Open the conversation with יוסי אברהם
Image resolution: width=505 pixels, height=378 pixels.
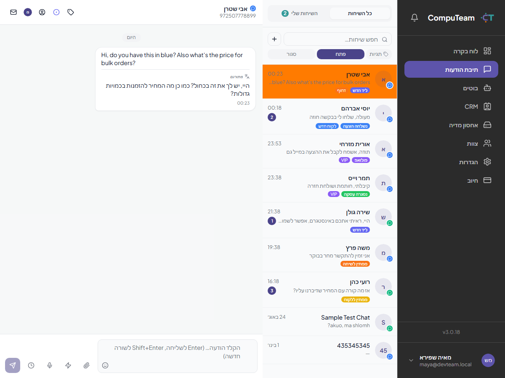click(x=330, y=117)
